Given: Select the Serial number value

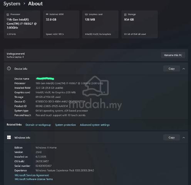Looking at the screenshot, I should [44, 166].
